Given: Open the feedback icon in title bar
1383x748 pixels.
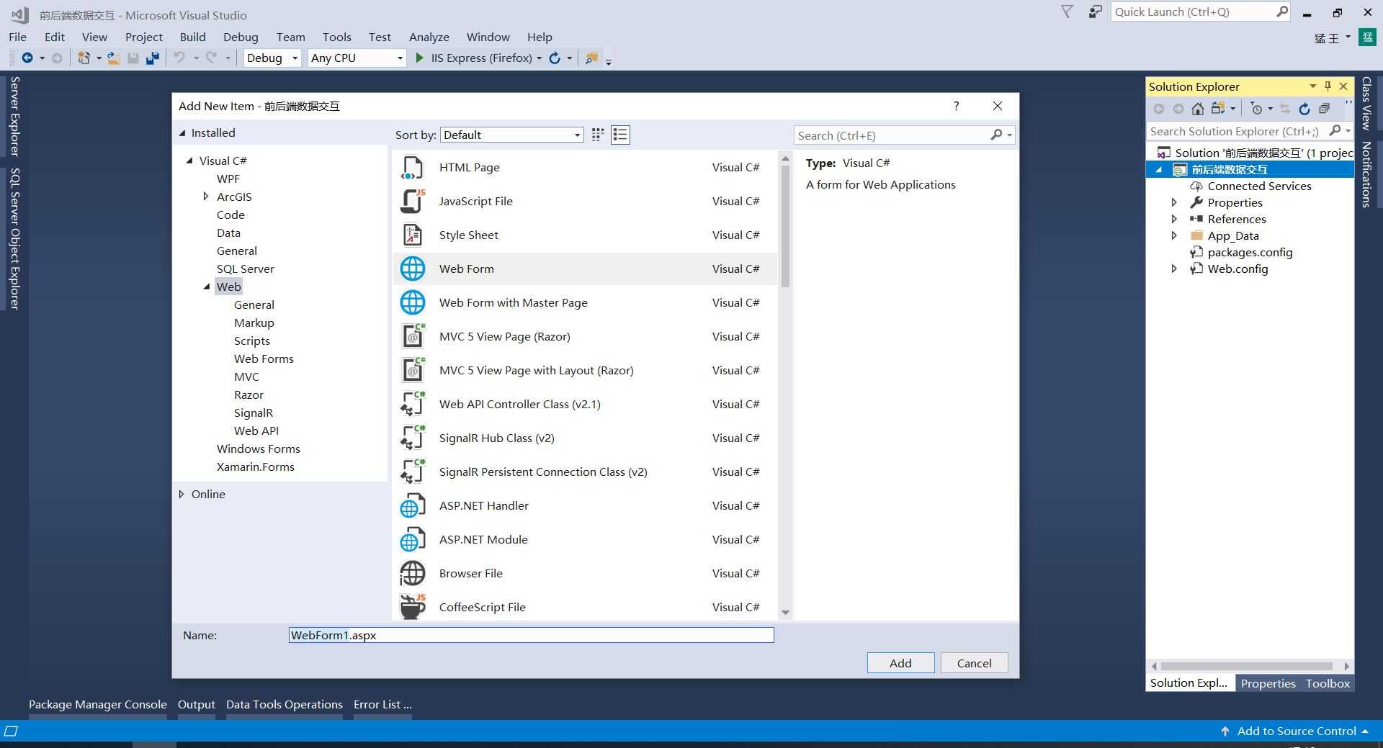Looking at the screenshot, I should (1095, 12).
